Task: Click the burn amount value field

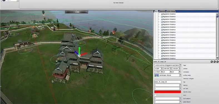Action: (167, 98)
